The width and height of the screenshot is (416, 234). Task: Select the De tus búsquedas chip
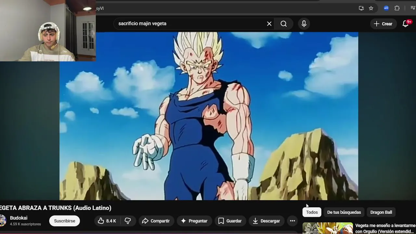(x=344, y=212)
